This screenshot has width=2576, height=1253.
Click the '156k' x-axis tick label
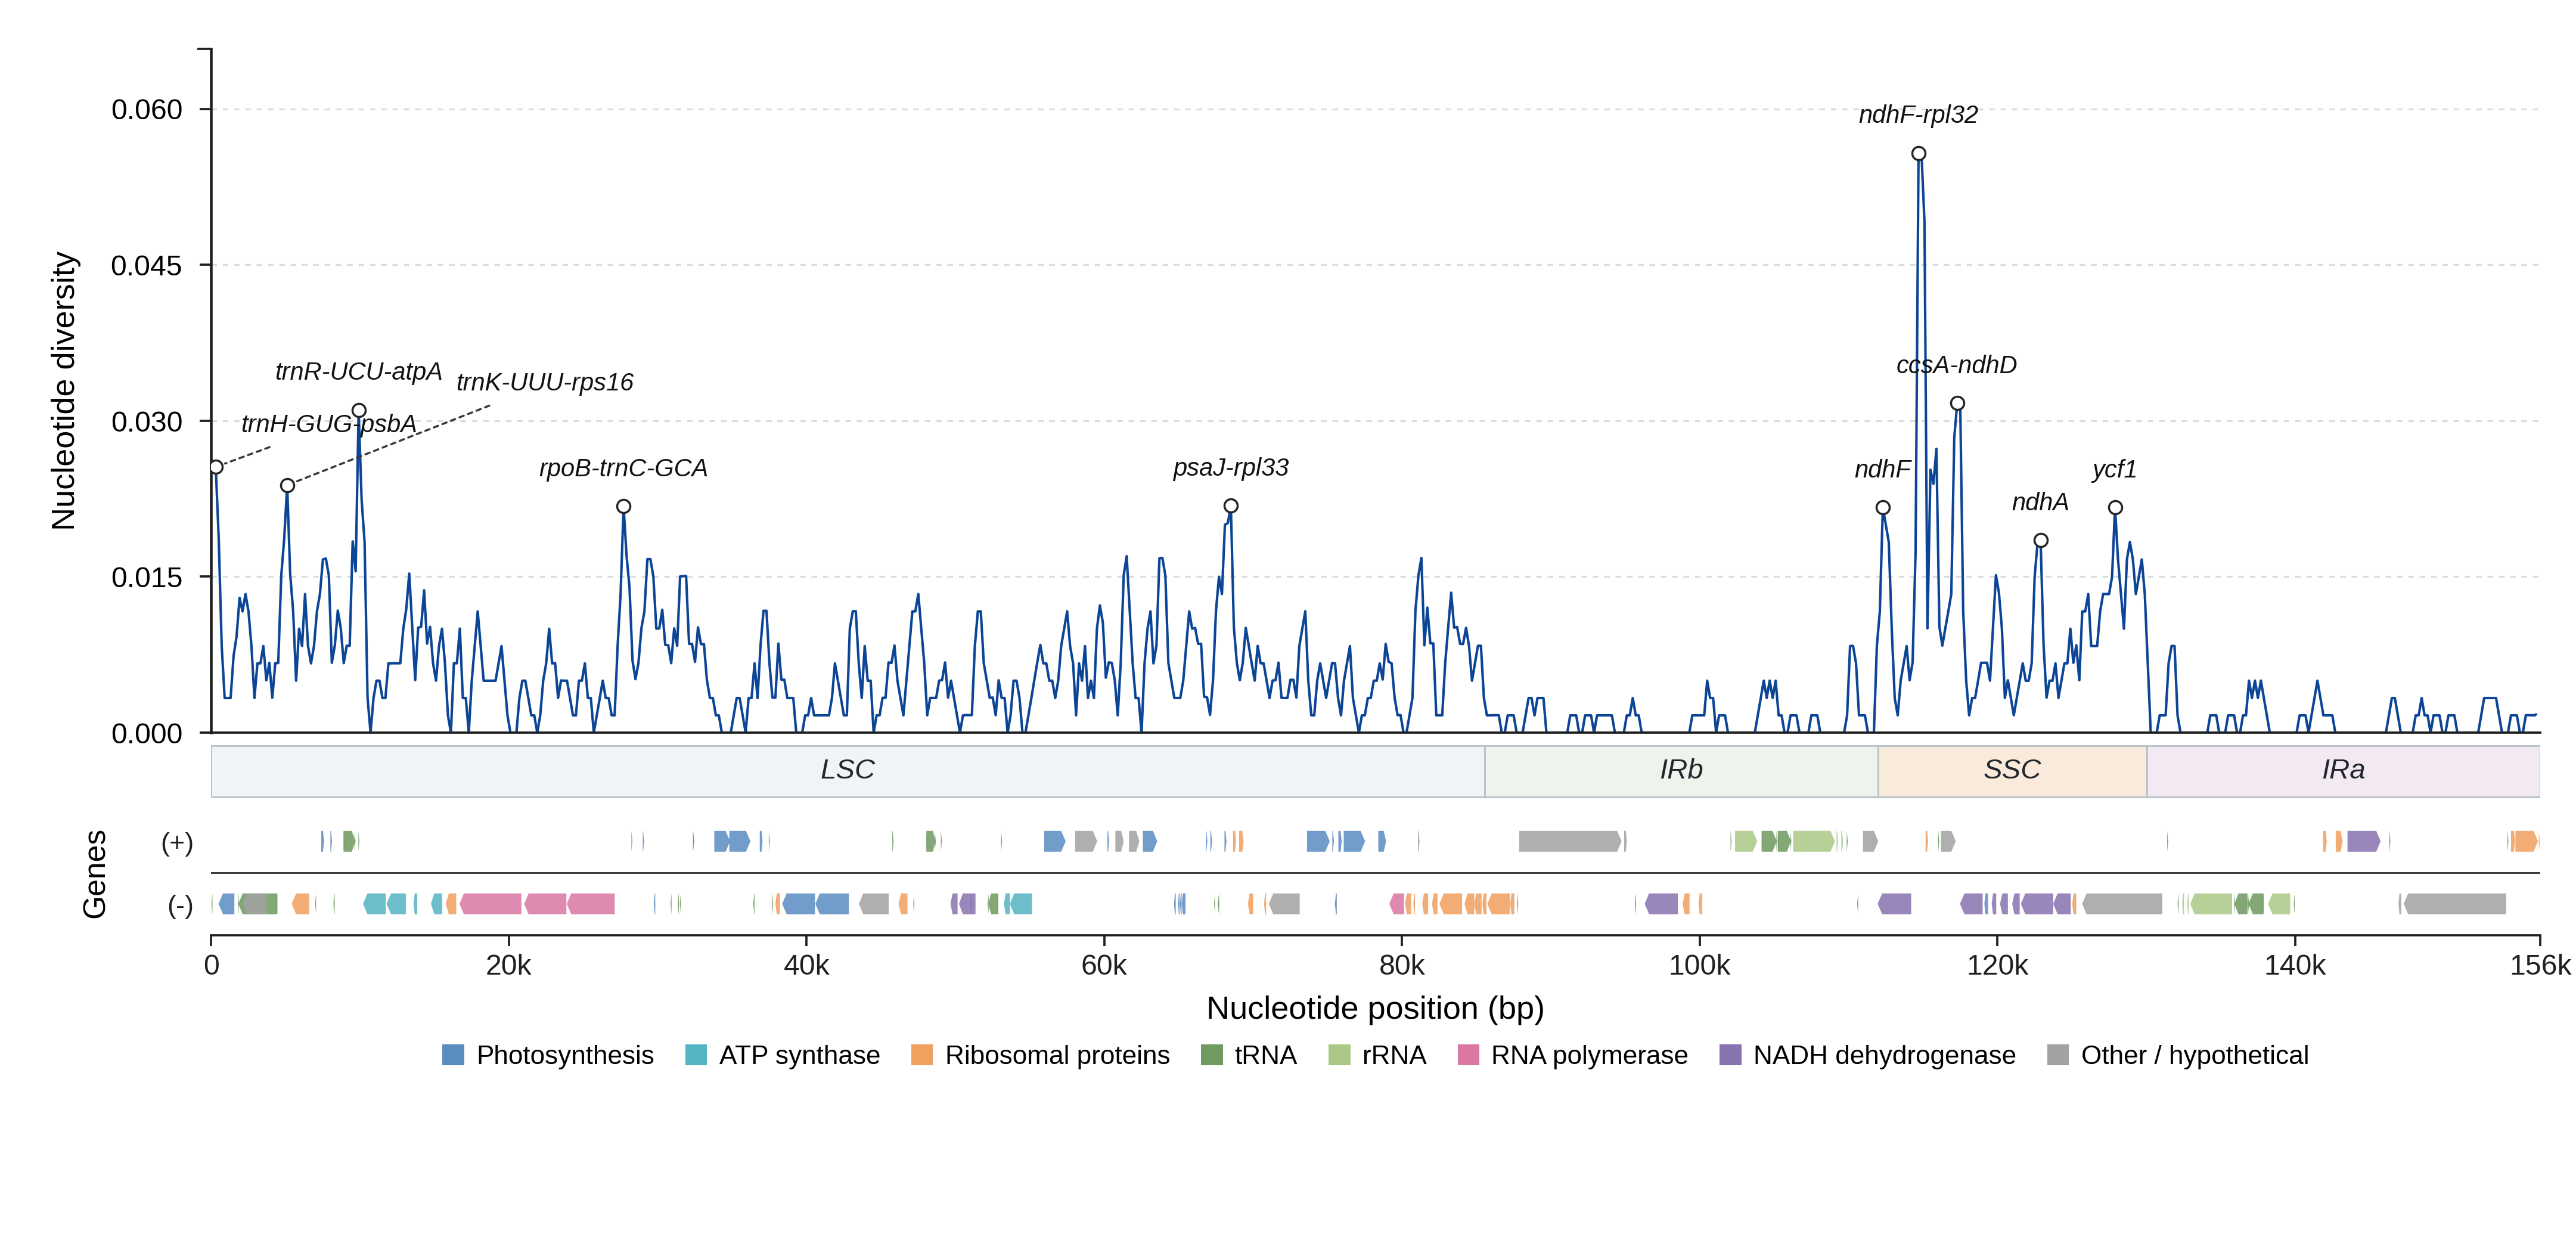coord(2540,966)
